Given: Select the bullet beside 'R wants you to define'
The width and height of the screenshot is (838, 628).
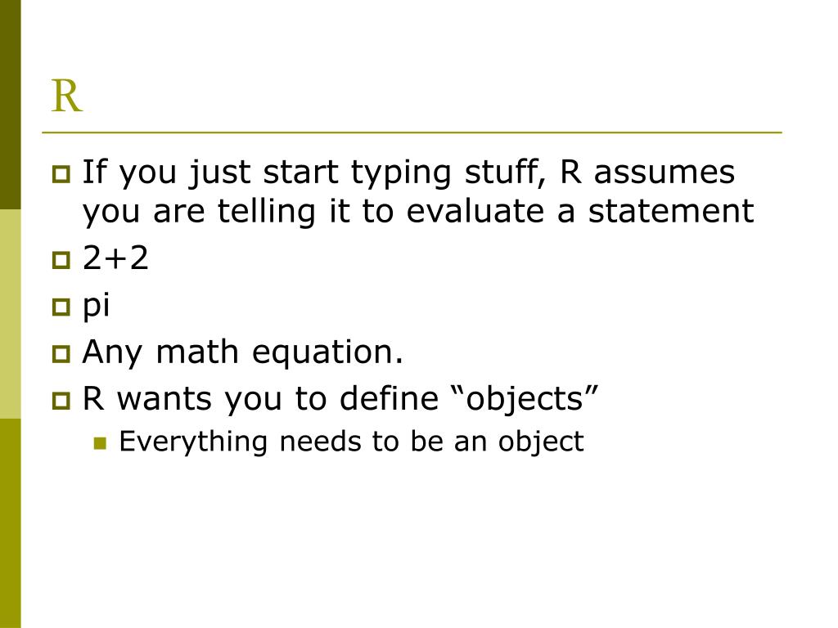Looking at the screenshot, I should click(x=61, y=401).
